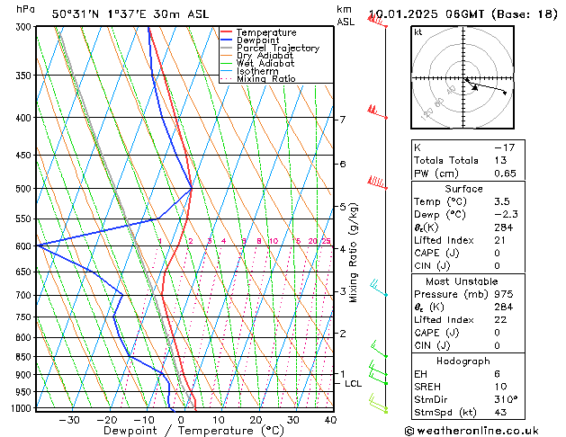Click the hPa axis unit label
This screenshot has height=437, width=566.
point(25,10)
